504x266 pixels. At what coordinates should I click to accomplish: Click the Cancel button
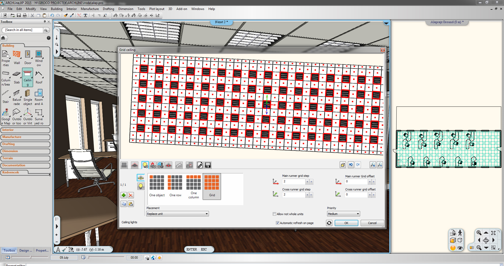click(x=372, y=223)
